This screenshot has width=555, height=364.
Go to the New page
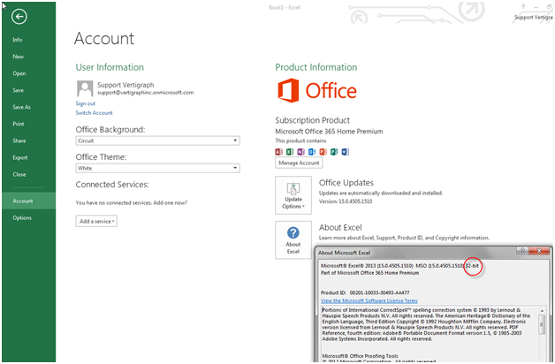[18, 57]
